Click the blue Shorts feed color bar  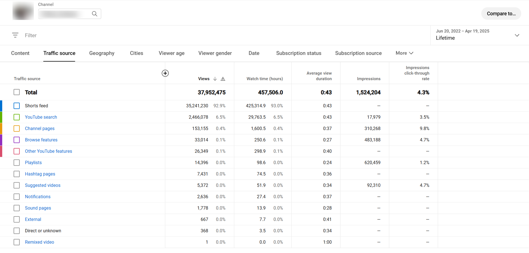coord(1,106)
